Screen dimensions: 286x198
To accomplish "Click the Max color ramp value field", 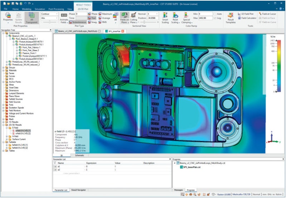I will pos(206,18).
